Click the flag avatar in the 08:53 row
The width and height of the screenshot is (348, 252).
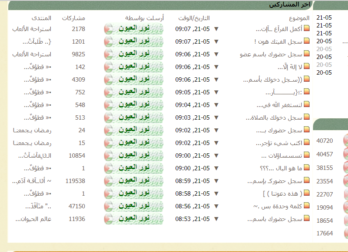(x=108, y=219)
